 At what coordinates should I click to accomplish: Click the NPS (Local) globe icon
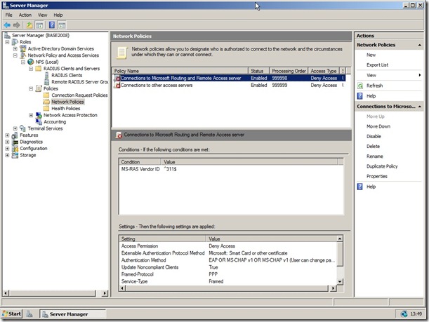[x=31, y=62]
